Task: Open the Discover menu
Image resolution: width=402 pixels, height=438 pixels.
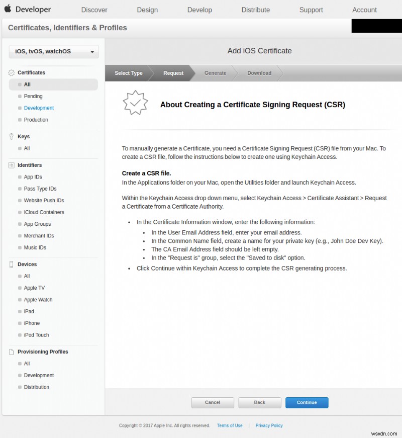Action: 94,10
